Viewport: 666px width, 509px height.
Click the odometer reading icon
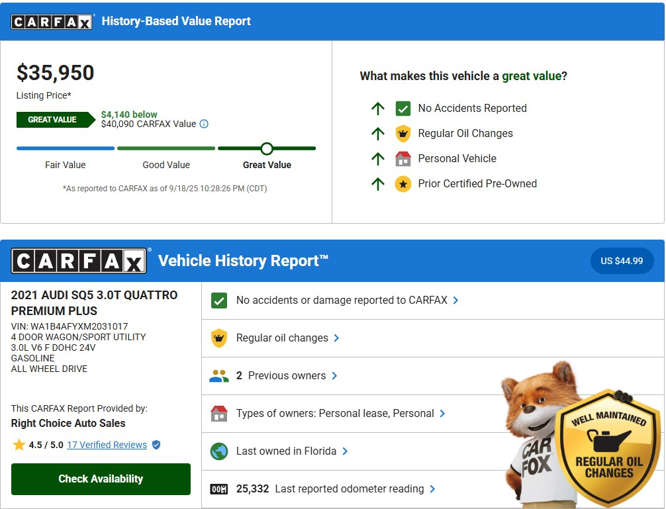pyautogui.click(x=218, y=489)
